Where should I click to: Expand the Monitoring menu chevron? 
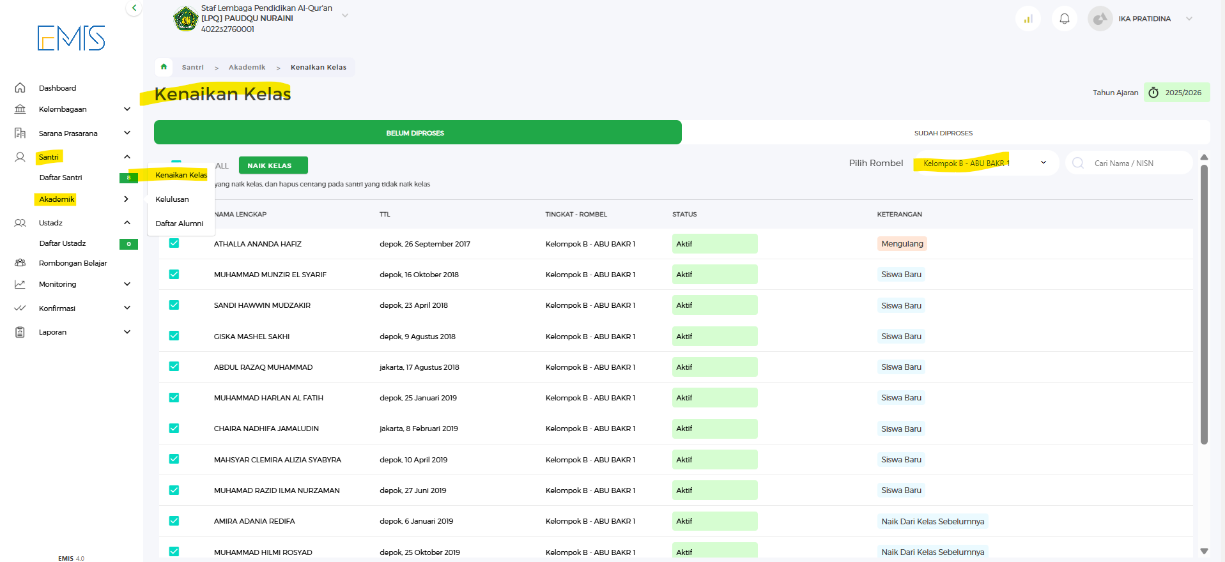pos(127,284)
